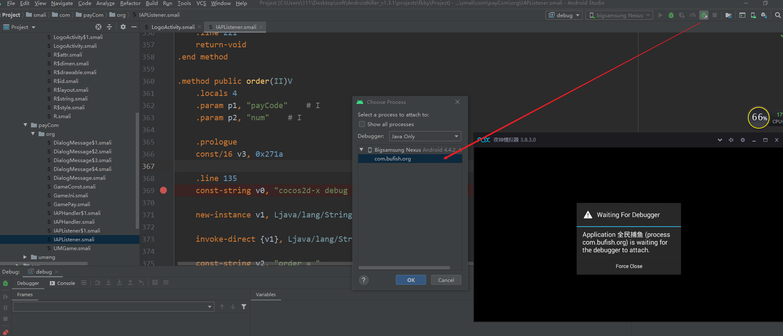Toggle breakpoint on line 369
The image size is (783, 336).
pos(163,190)
